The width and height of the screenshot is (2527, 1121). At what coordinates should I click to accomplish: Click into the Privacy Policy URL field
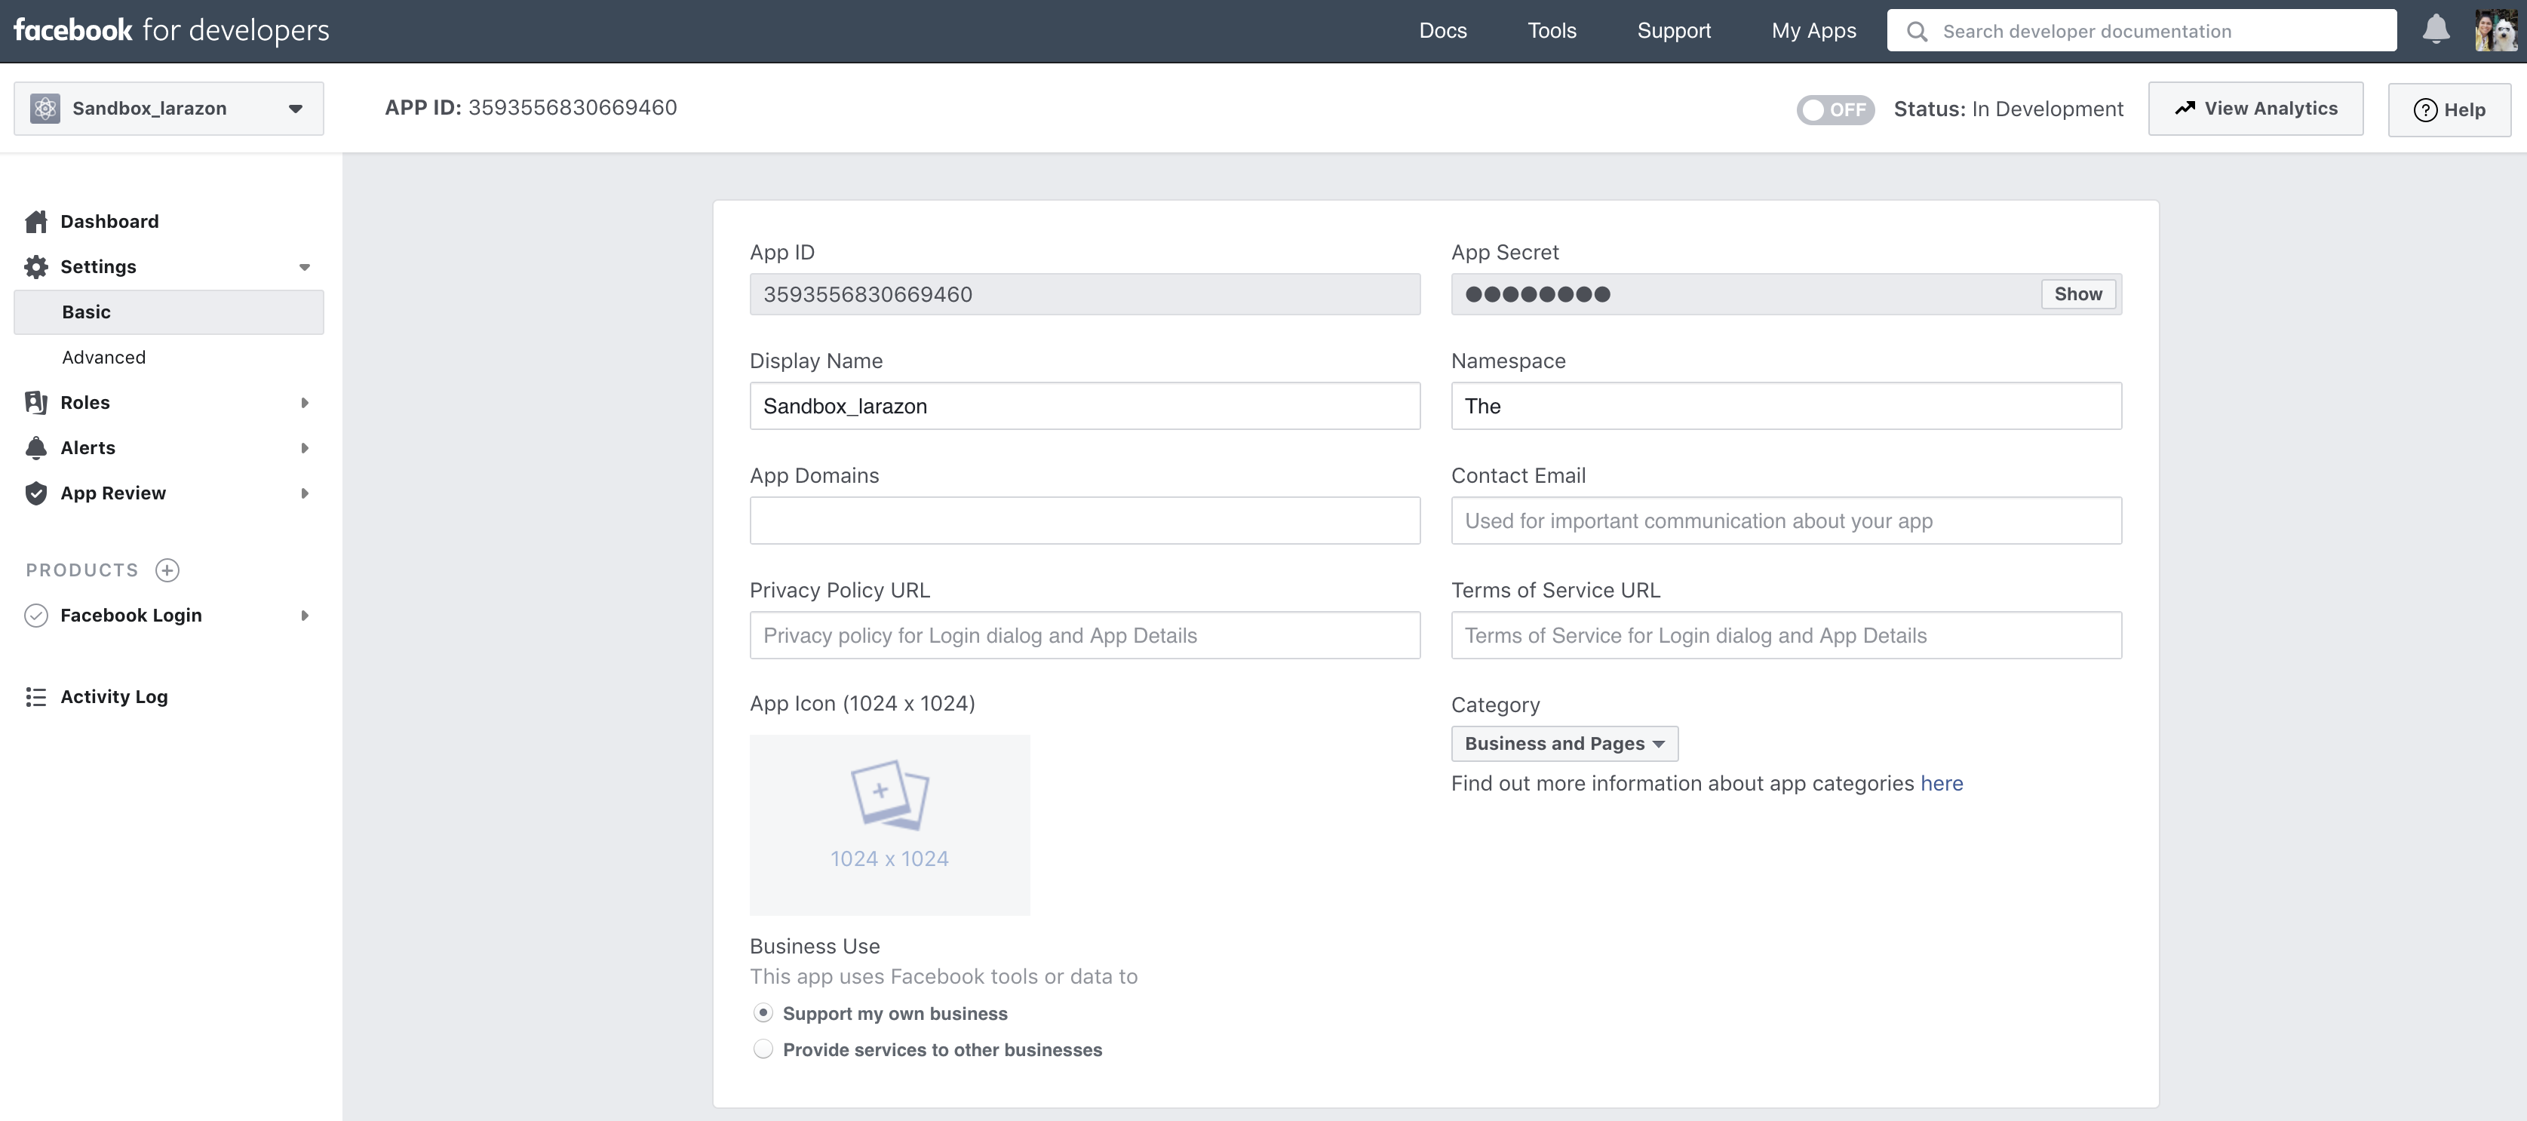[1085, 635]
